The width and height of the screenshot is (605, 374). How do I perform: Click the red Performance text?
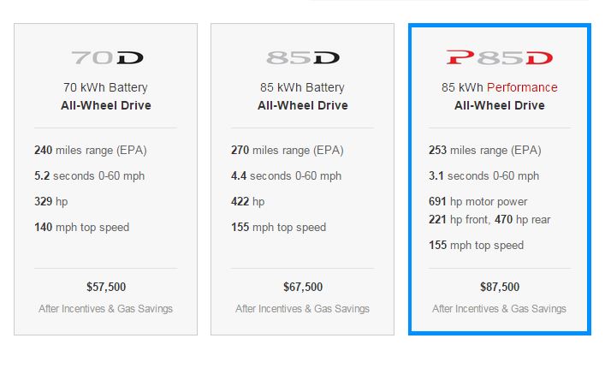[522, 87]
